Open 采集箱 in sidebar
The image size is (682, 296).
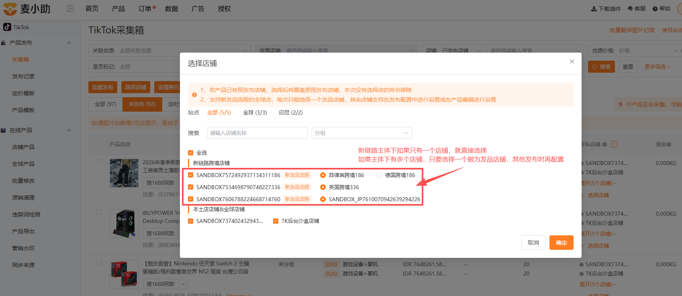[x=20, y=59]
